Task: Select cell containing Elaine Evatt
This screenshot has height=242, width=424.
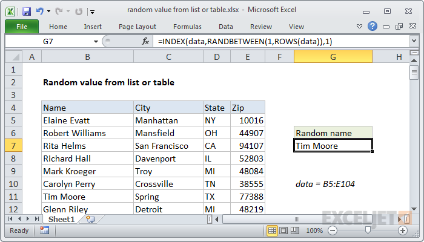Action: (87, 120)
